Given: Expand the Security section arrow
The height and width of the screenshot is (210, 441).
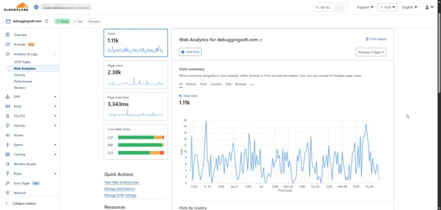Looking at the screenshot, I should point(55,125).
